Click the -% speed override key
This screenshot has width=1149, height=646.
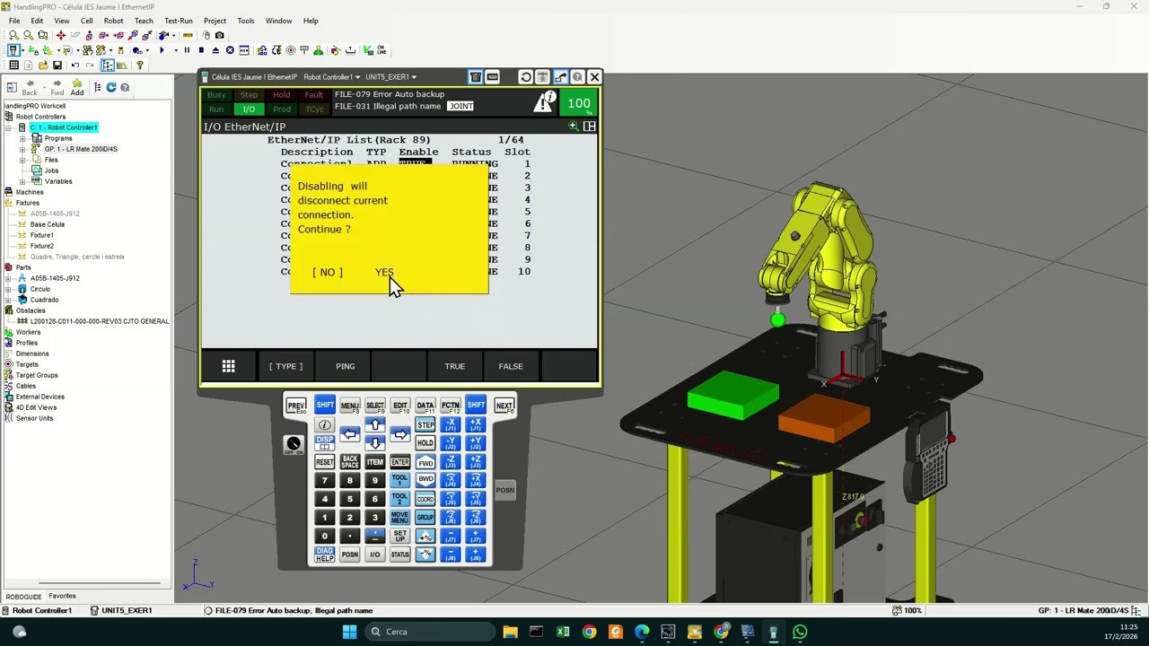(x=425, y=554)
